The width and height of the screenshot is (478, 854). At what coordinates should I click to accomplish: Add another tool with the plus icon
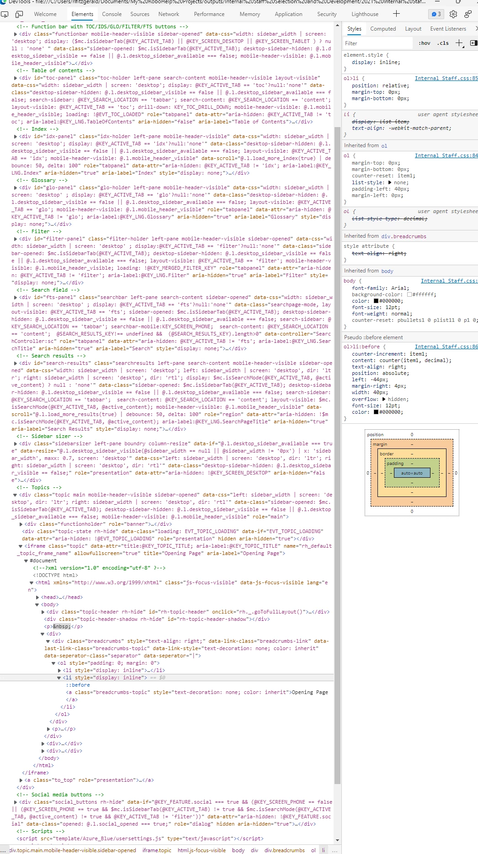coord(396,14)
